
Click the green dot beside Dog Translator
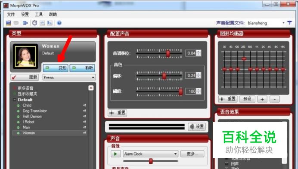[x=18, y=111]
